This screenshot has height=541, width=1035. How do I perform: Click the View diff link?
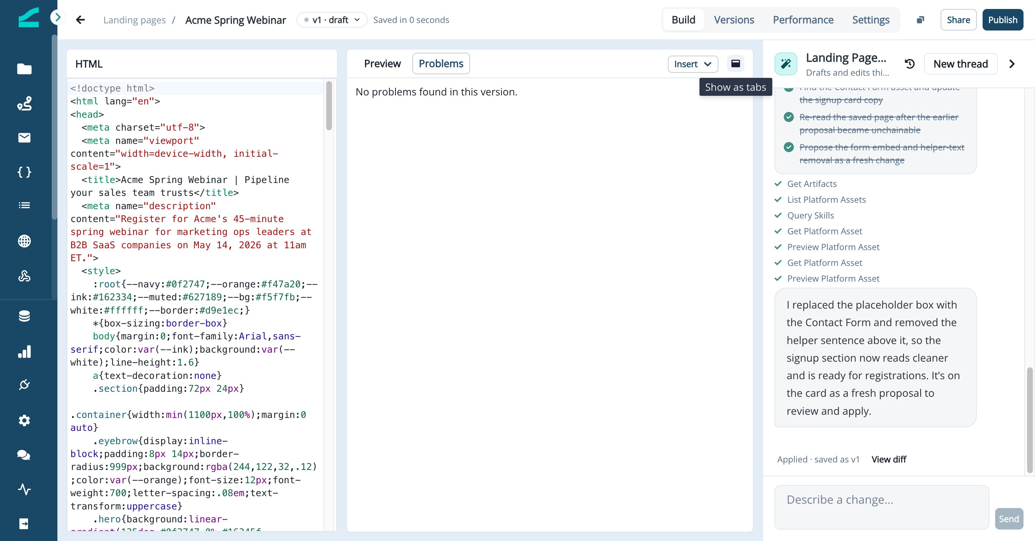point(888,459)
